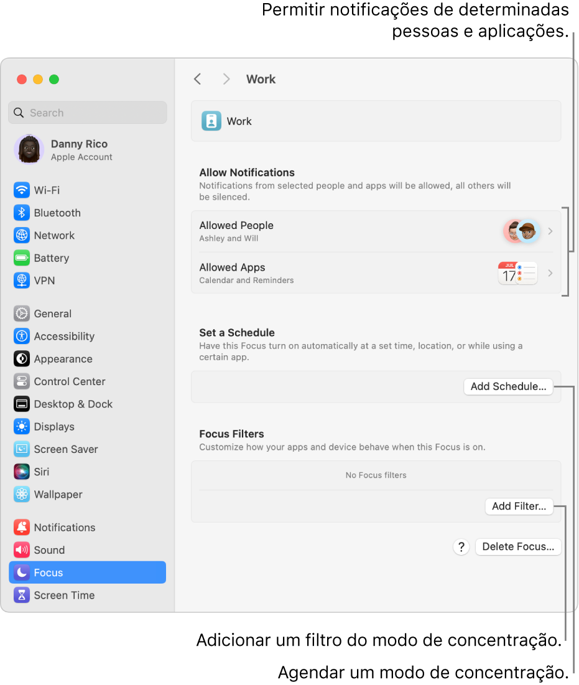Open Notifications settings label
Screen dimensions: 579x685
point(65,528)
